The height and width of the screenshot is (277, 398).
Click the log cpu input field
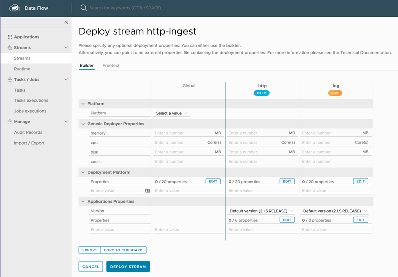pos(335,143)
